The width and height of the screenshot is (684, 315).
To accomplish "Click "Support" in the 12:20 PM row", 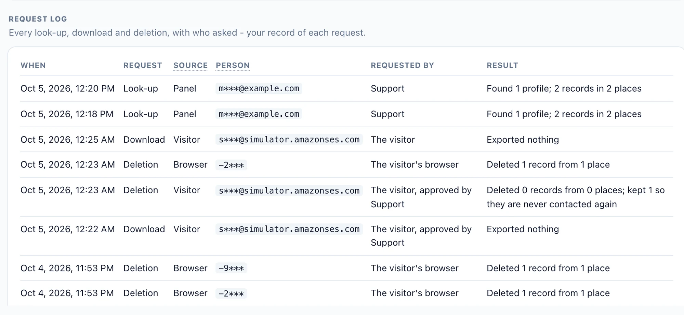I will [387, 89].
